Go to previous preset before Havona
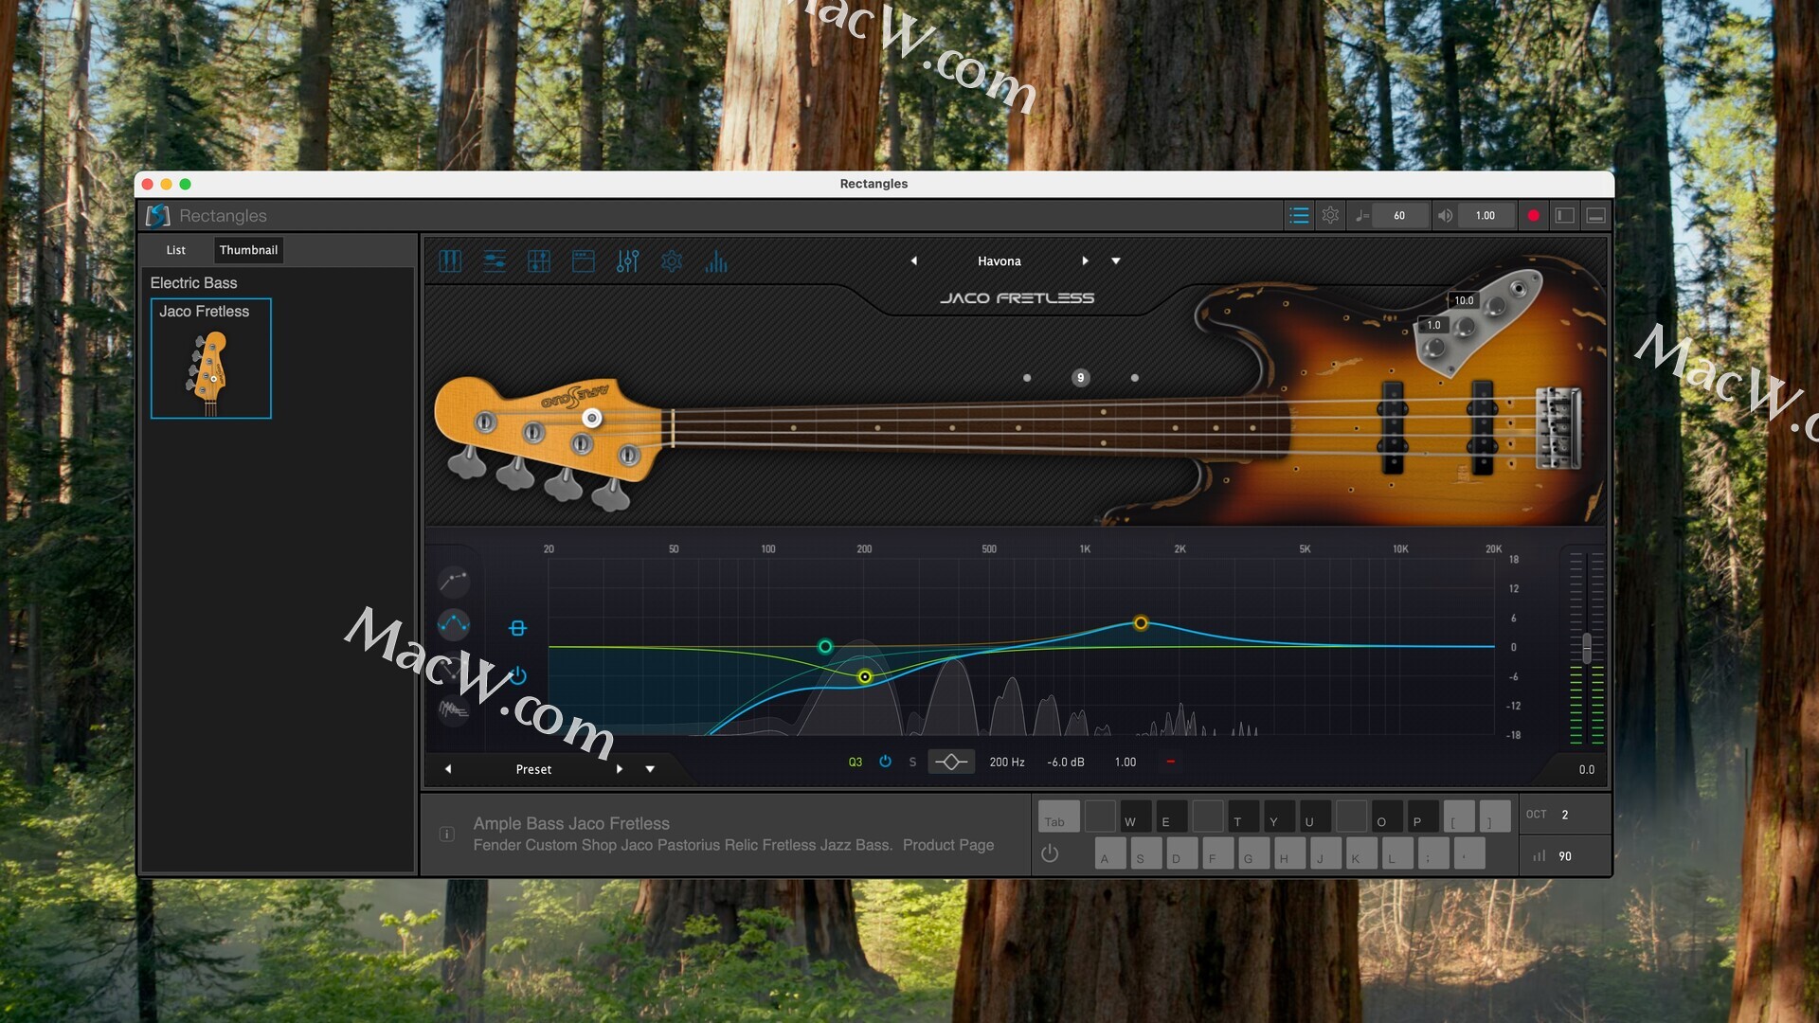Screen dimensions: 1819x1023 [x=913, y=261]
